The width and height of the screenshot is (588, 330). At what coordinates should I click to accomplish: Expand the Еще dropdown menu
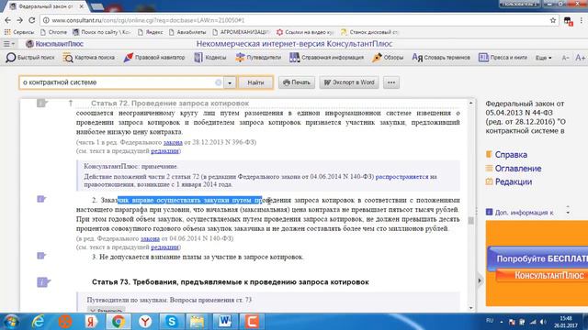[543, 58]
